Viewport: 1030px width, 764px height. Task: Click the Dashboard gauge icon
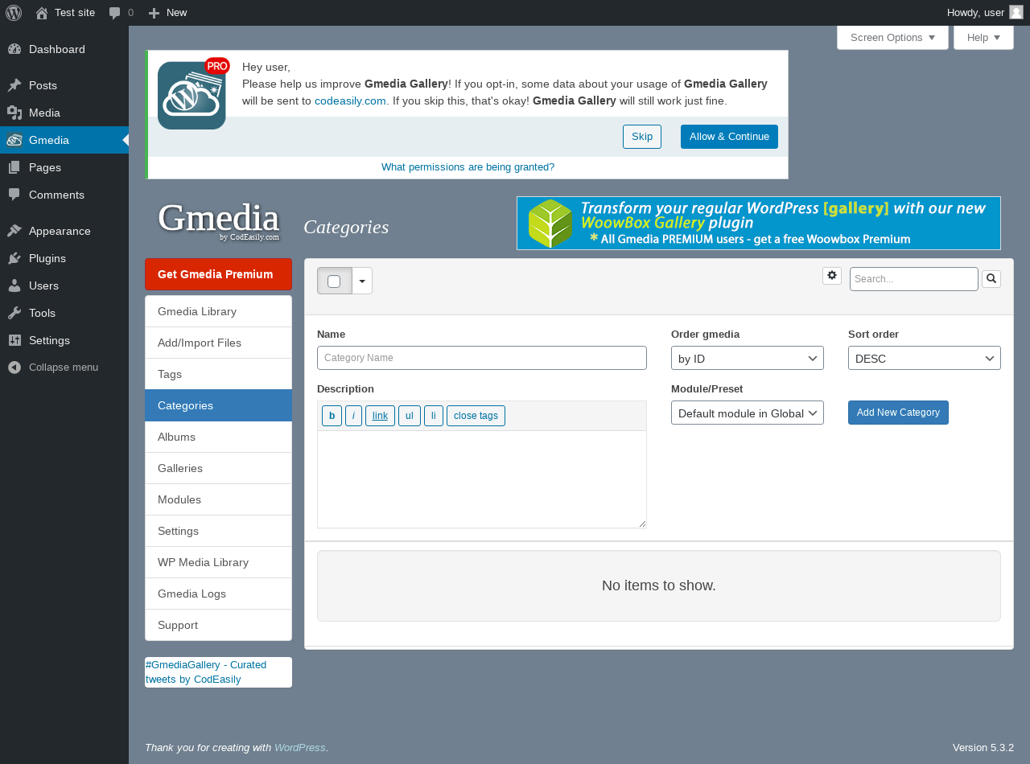pos(14,49)
